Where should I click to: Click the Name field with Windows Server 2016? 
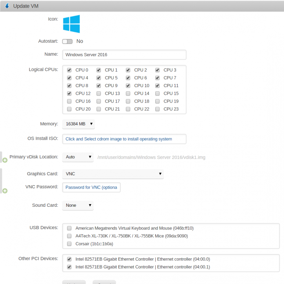tap(124, 55)
